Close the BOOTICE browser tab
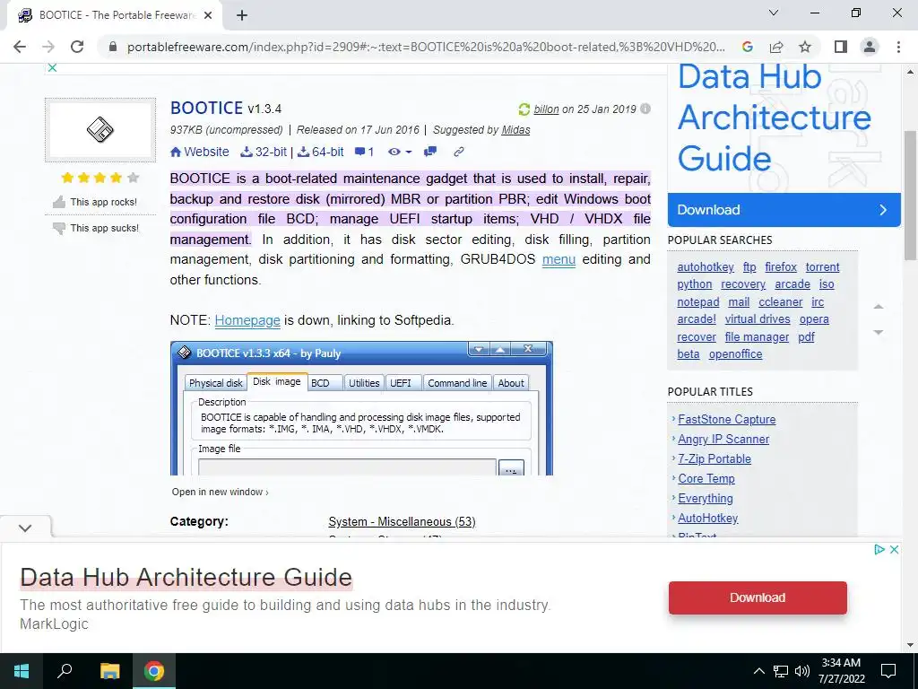 tap(208, 16)
